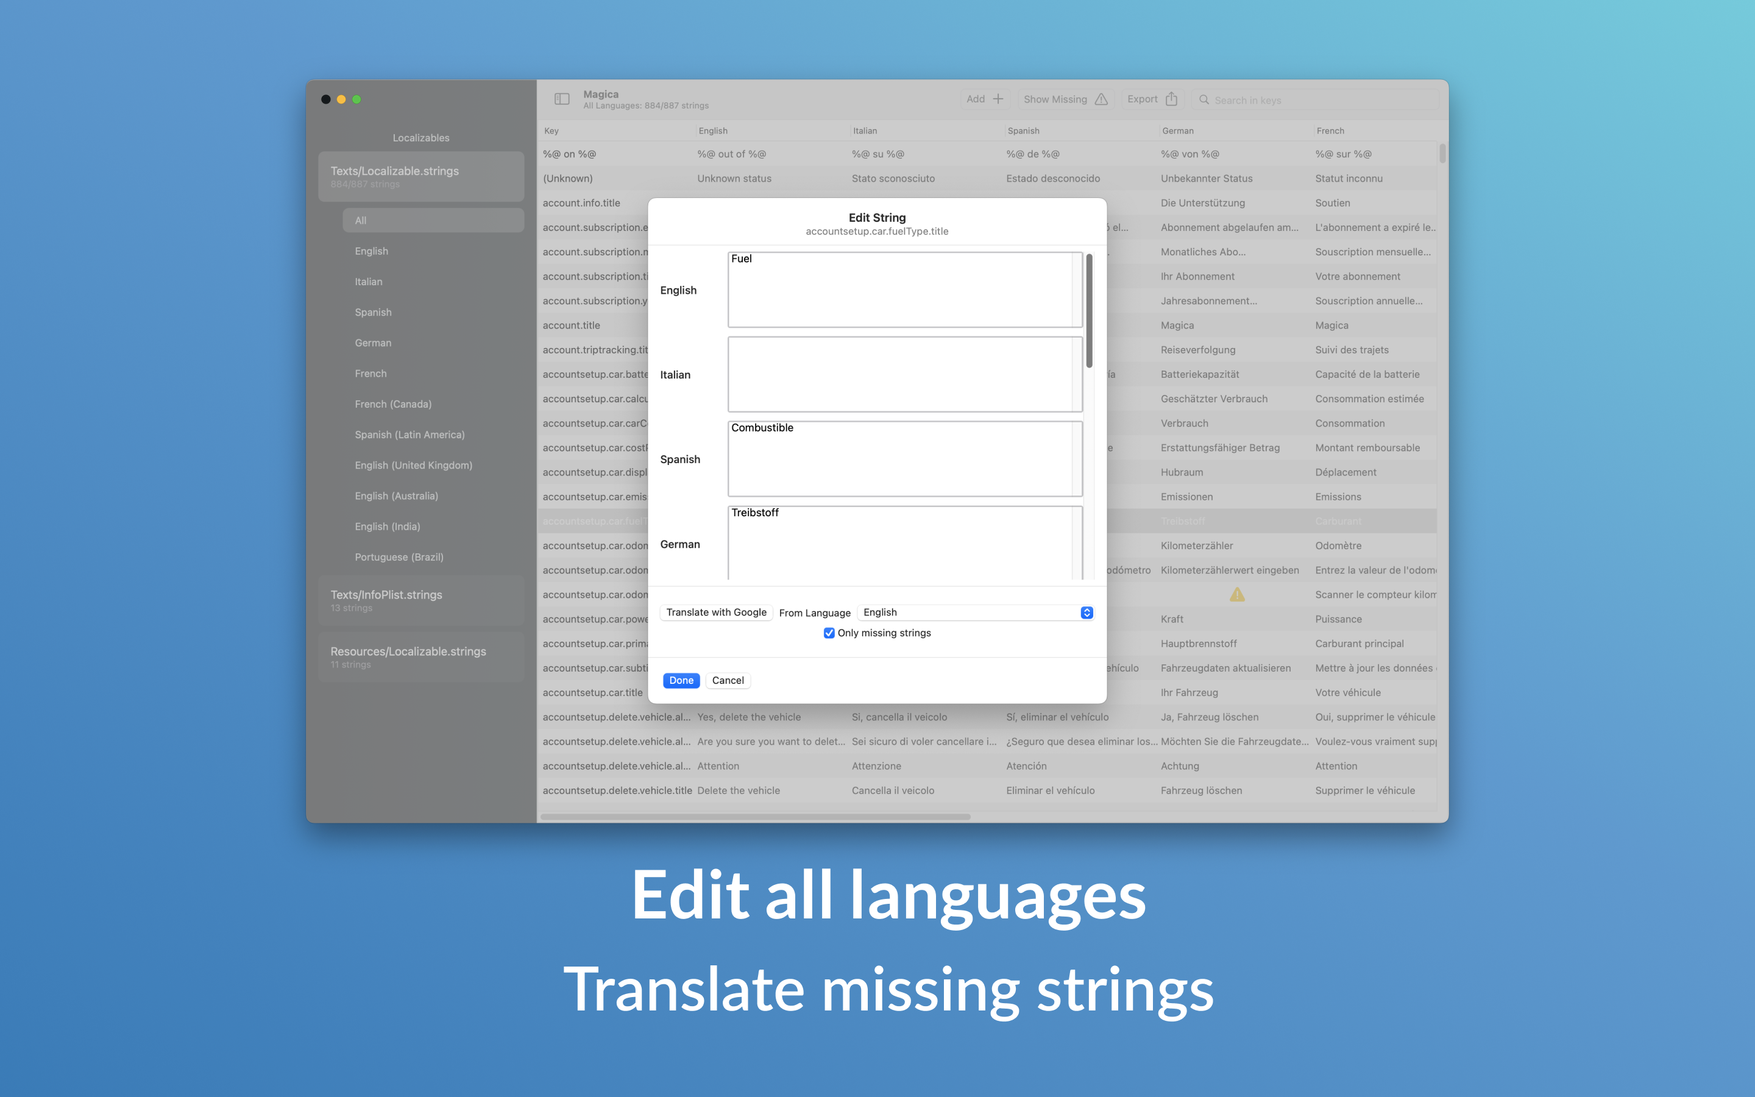Select Spanish in the sidebar
Image resolution: width=1755 pixels, height=1097 pixels.
coord(373,312)
